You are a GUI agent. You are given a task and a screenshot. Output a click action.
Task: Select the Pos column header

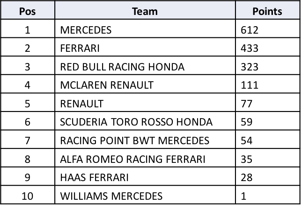[28, 10]
